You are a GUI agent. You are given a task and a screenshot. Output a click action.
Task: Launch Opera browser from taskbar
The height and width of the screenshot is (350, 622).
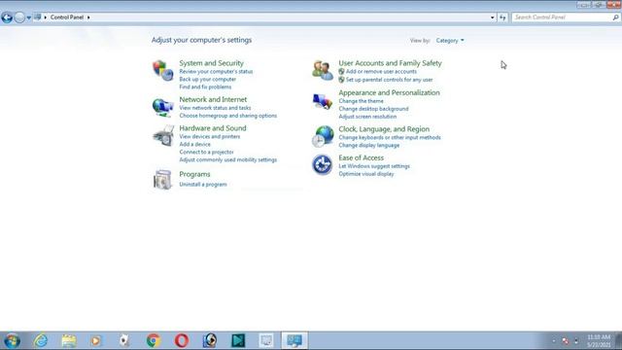182,341
